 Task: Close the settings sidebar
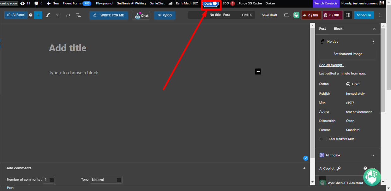(x=374, y=29)
